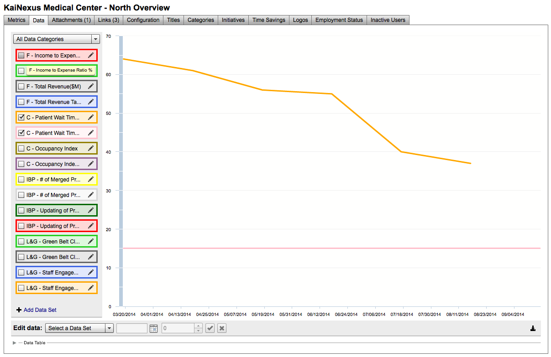
Task: Check the purple C - Occupancy Inde... checkbox
Action: 21,164
